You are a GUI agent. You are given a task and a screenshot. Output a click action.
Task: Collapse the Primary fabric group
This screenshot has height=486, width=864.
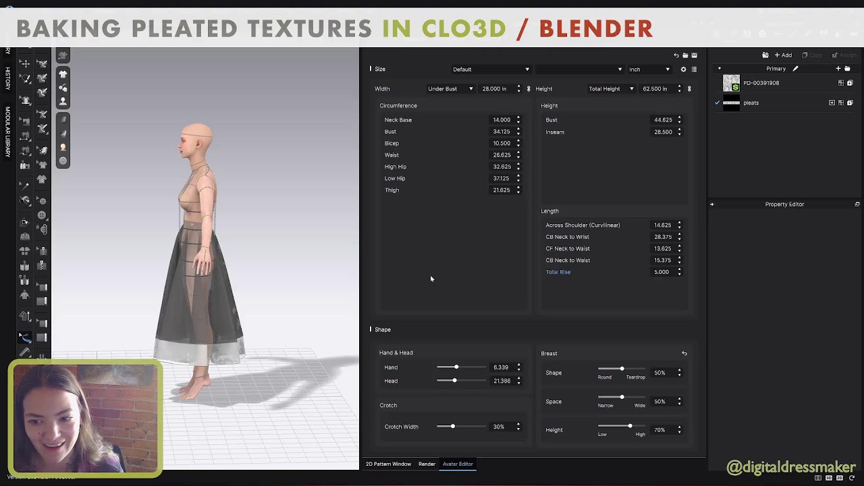pos(720,68)
